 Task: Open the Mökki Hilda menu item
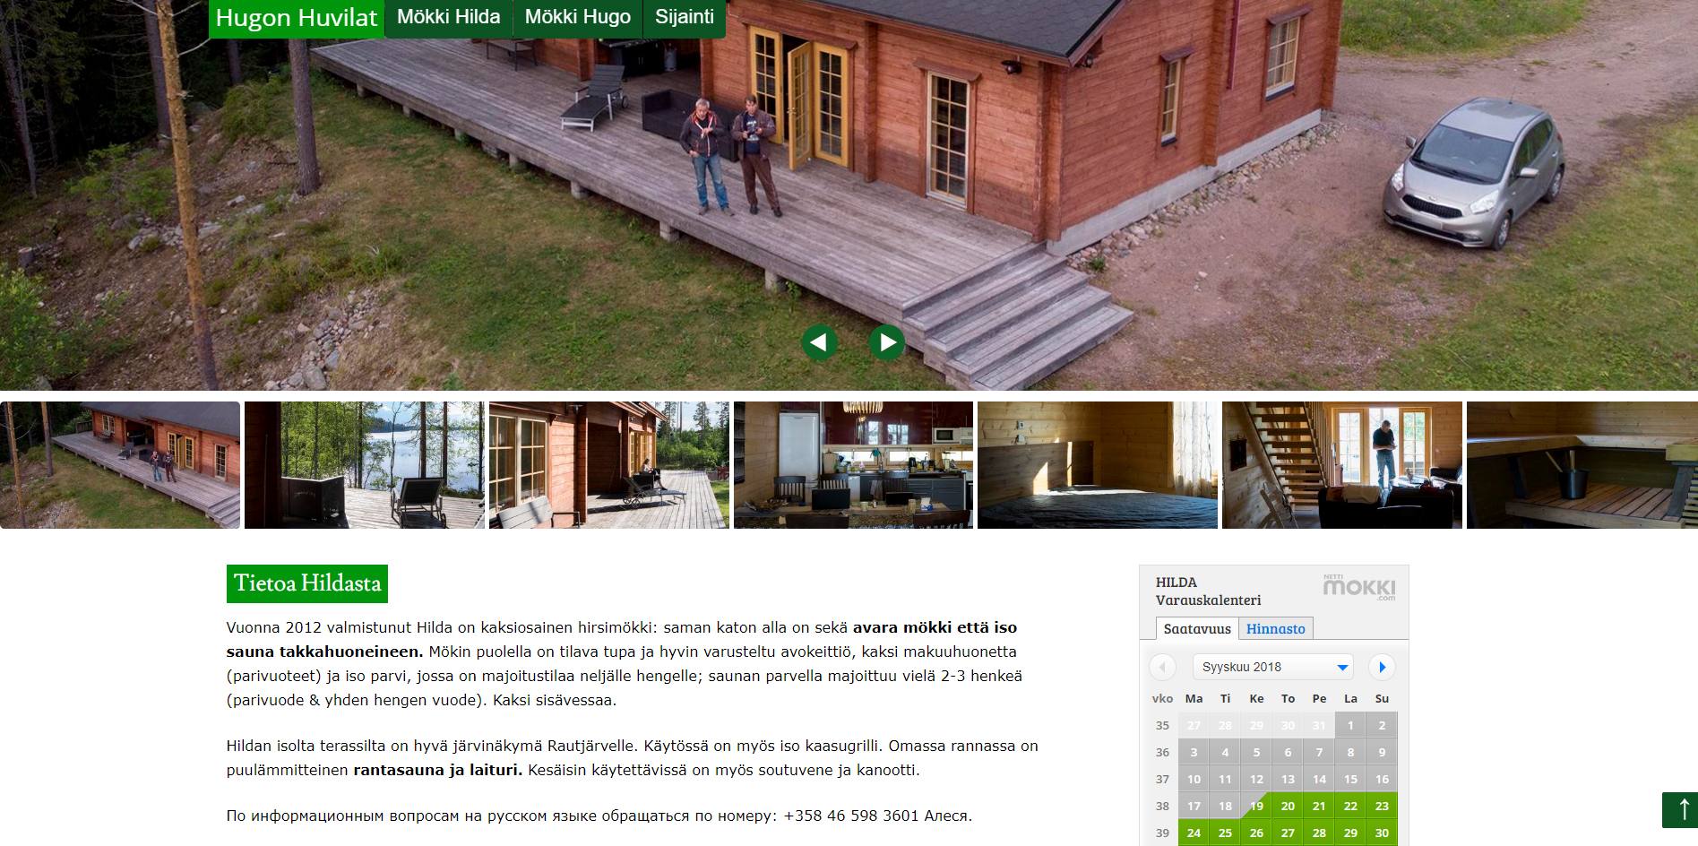(448, 18)
